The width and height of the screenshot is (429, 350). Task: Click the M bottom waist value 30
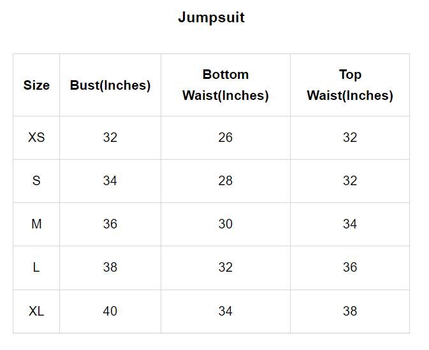point(226,224)
